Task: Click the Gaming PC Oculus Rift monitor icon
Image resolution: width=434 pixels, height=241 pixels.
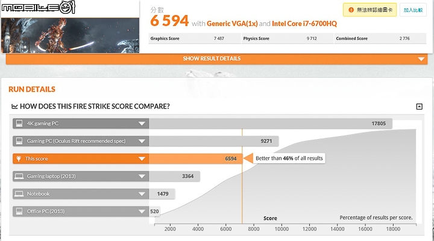Action: click(19, 141)
